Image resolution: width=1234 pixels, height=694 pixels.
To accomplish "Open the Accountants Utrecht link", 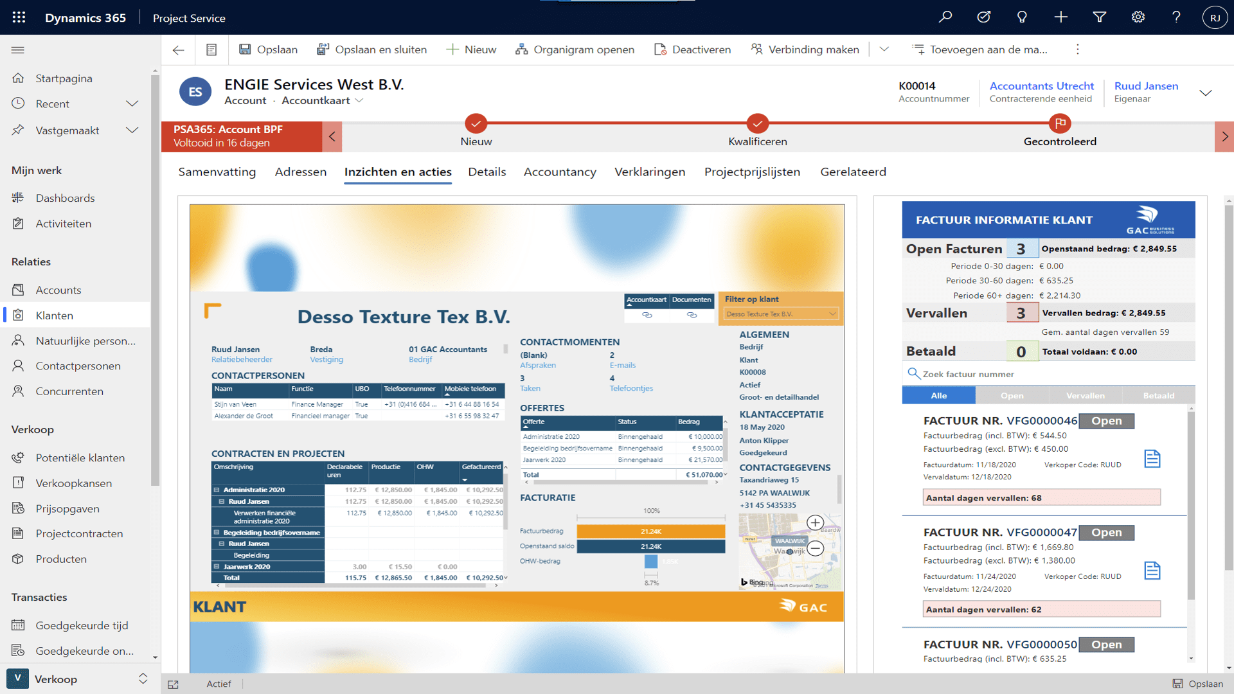I will (x=1042, y=85).
